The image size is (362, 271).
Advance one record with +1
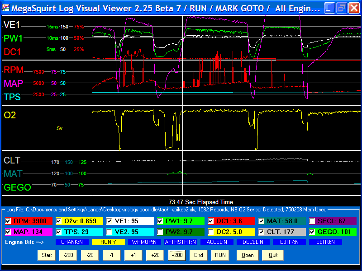[133, 255]
